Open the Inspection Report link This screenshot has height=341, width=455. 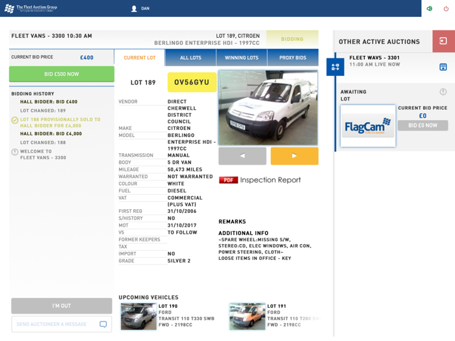(x=270, y=180)
